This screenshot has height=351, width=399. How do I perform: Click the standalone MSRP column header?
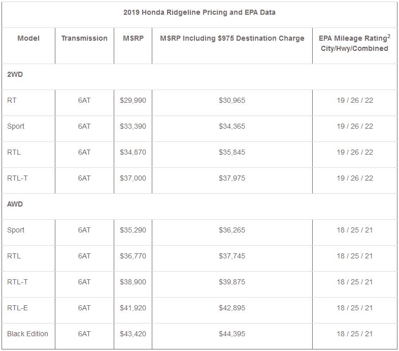pyautogui.click(x=132, y=38)
